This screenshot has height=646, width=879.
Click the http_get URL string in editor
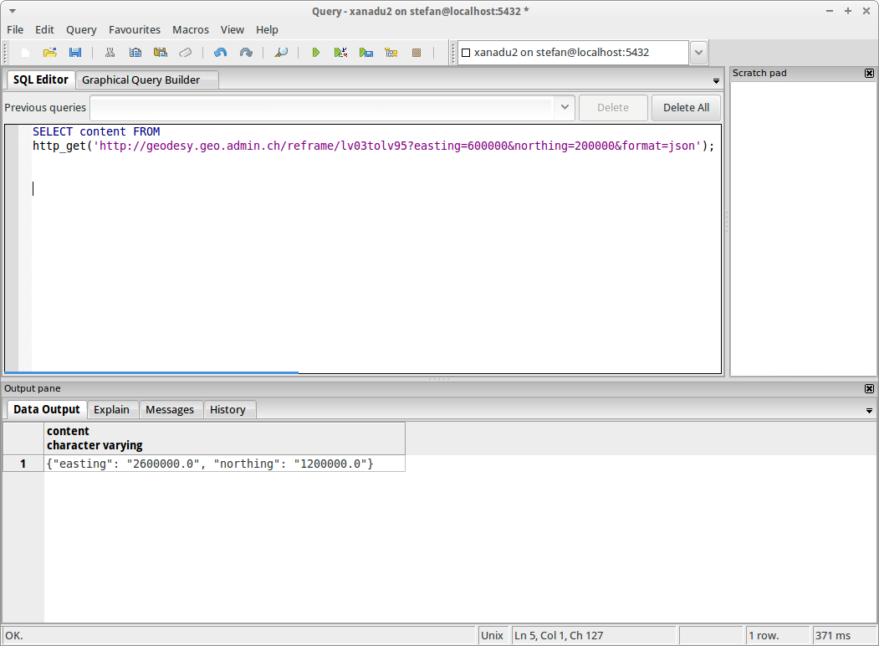tap(397, 146)
